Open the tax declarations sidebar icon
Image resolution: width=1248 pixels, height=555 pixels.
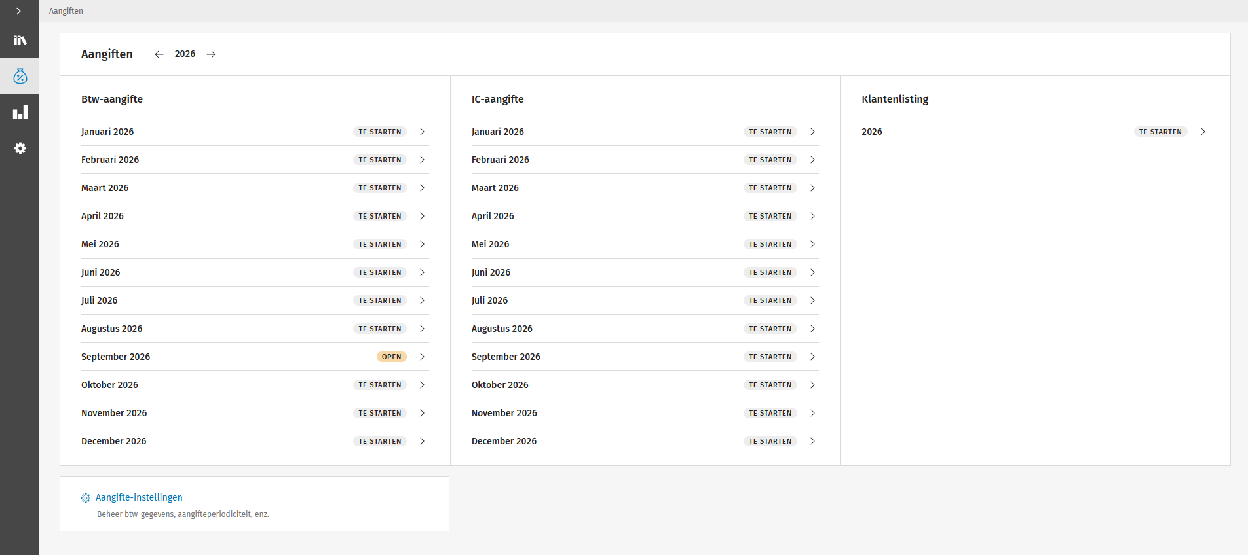point(20,77)
